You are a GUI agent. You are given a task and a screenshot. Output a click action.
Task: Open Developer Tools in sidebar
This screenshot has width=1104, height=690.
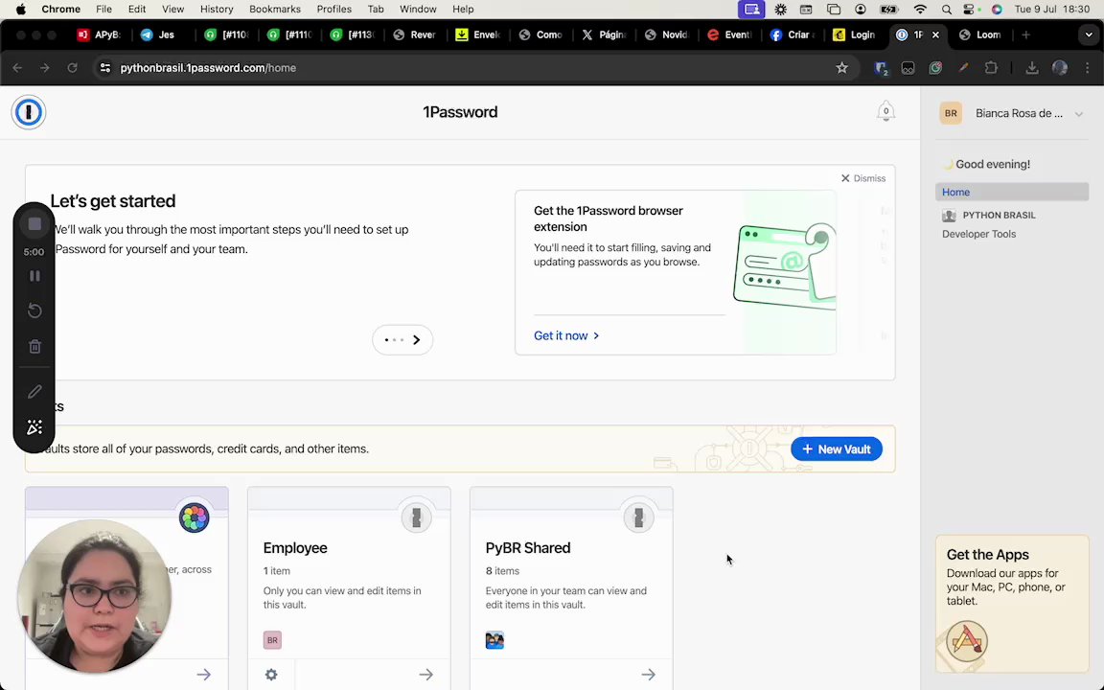pyautogui.click(x=978, y=234)
